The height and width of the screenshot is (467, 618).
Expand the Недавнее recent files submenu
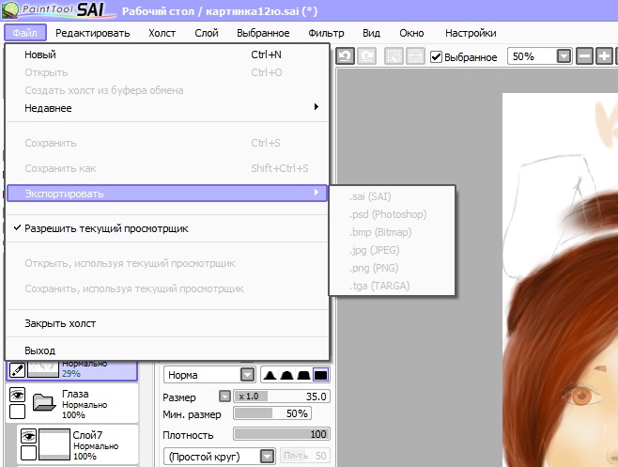pyautogui.click(x=167, y=108)
